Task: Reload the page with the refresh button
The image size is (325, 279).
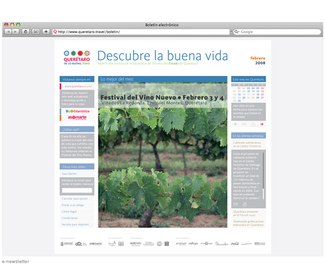Action: coord(25,32)
